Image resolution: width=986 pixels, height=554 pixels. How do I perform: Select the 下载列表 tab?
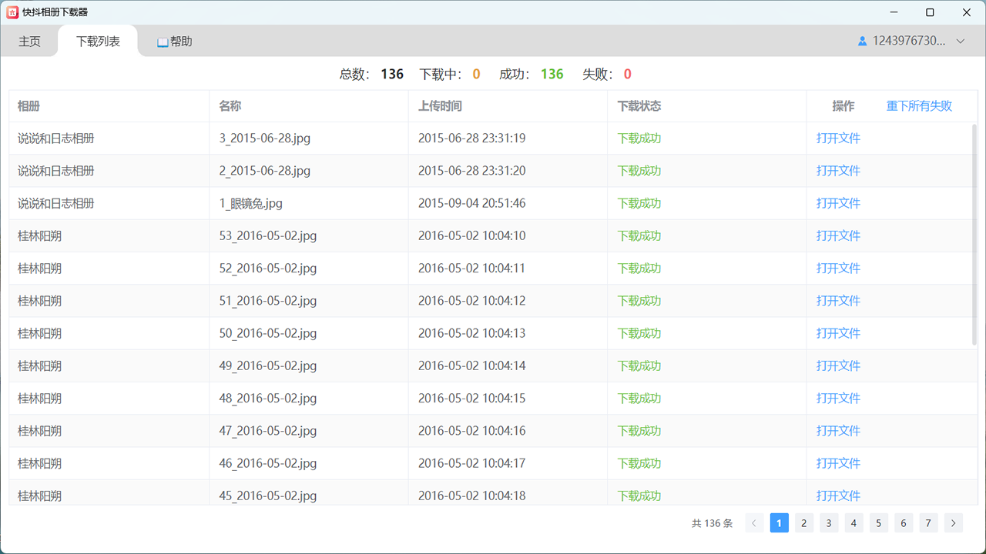pyautogui.click(x=98, y=42)
